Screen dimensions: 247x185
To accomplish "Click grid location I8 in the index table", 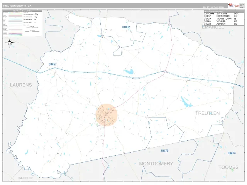I will pos(235,18).
